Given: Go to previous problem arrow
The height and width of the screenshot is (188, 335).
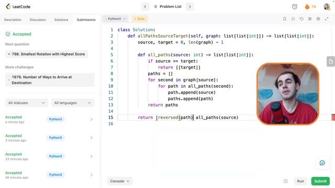Looking at the screenshot, I should pyautogui.click(x=145, y=7).
